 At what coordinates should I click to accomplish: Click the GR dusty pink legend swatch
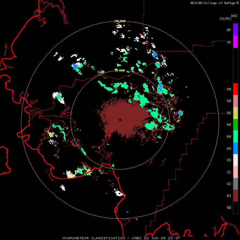pos(235,101)
